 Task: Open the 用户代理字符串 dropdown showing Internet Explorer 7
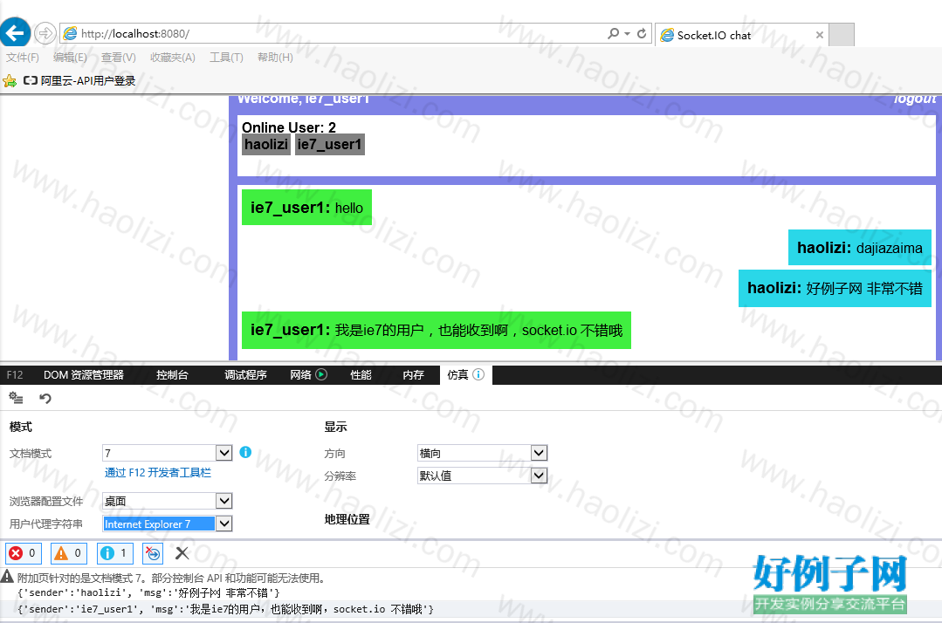click(x=168, y=524)
